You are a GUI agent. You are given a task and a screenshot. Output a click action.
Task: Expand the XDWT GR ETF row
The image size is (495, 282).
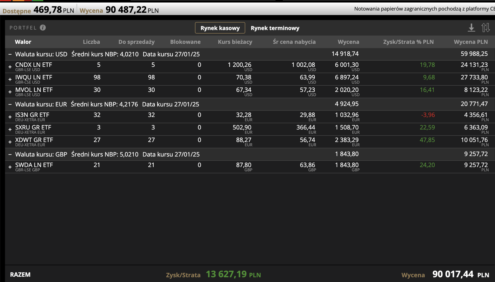pyautogui.click(x=10, y=142)
